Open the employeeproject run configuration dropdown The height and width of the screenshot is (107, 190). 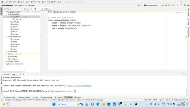pos(152,5)
